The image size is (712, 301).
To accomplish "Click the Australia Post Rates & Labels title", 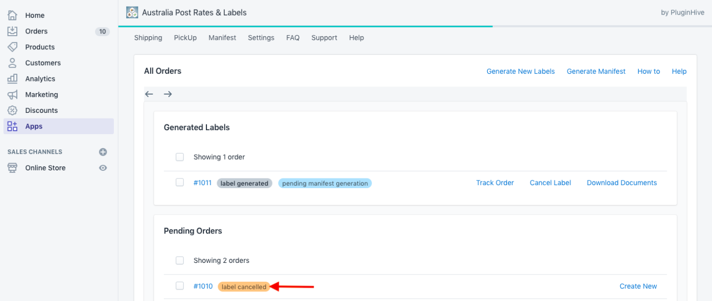I will [194, 12].
